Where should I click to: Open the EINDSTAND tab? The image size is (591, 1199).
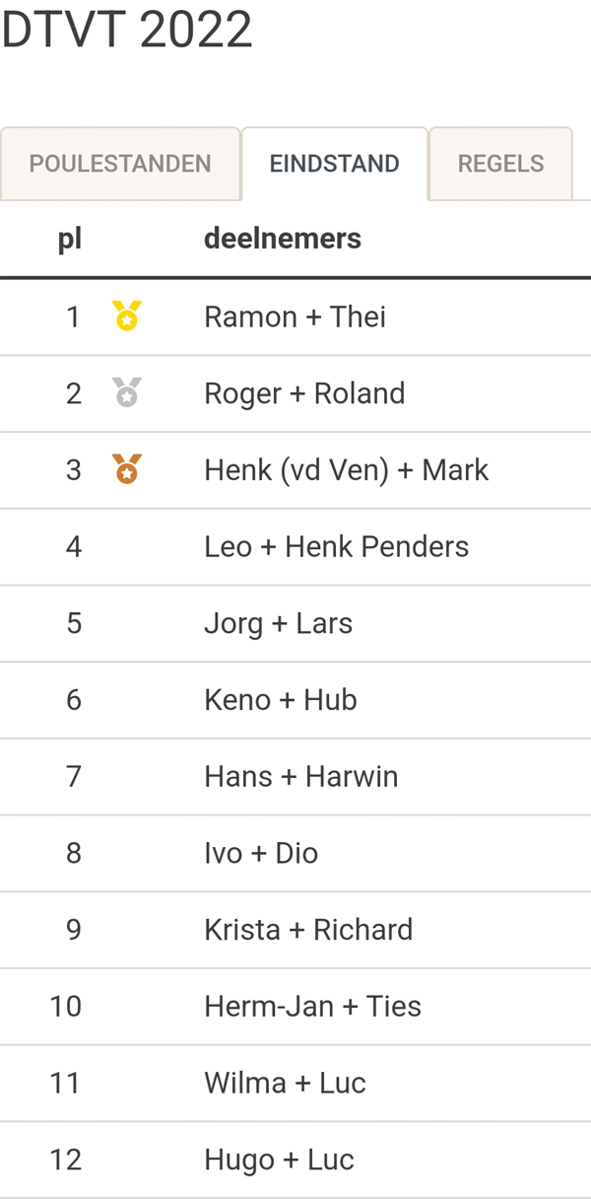(x=335, y=164)
